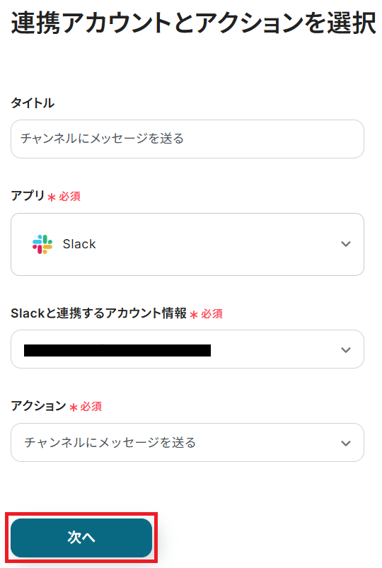Click the 連携アカウントとアクションを選択 heading
The width and height of the screenshot is (382, 568).
pyautogui.click(x=194, y=23)
